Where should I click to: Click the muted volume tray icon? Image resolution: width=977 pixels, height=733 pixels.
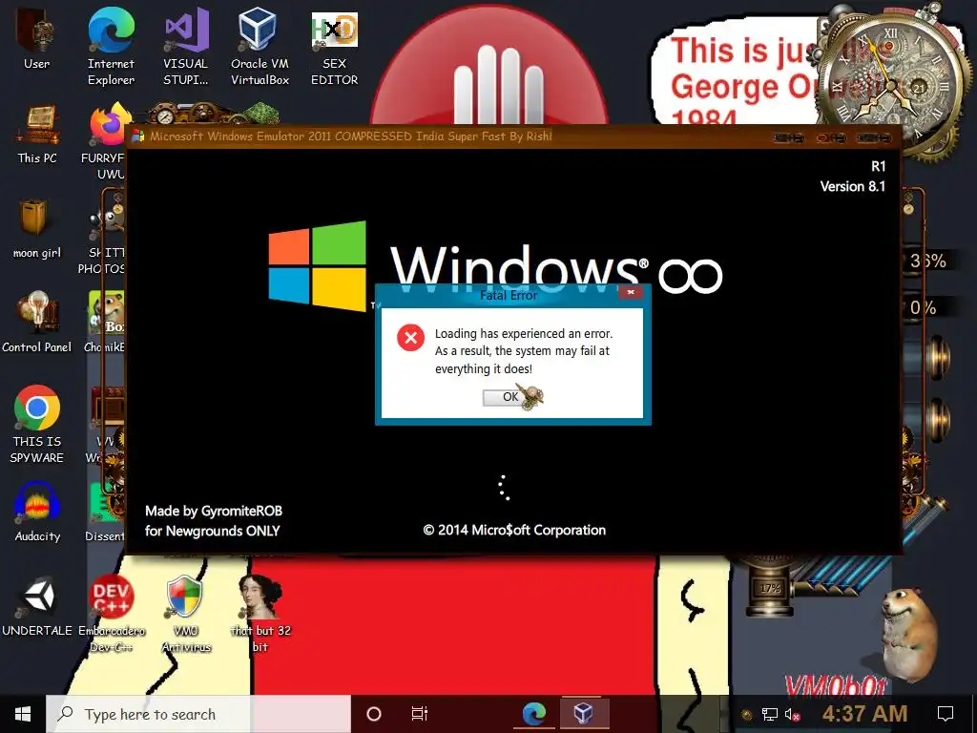[792, 714]
